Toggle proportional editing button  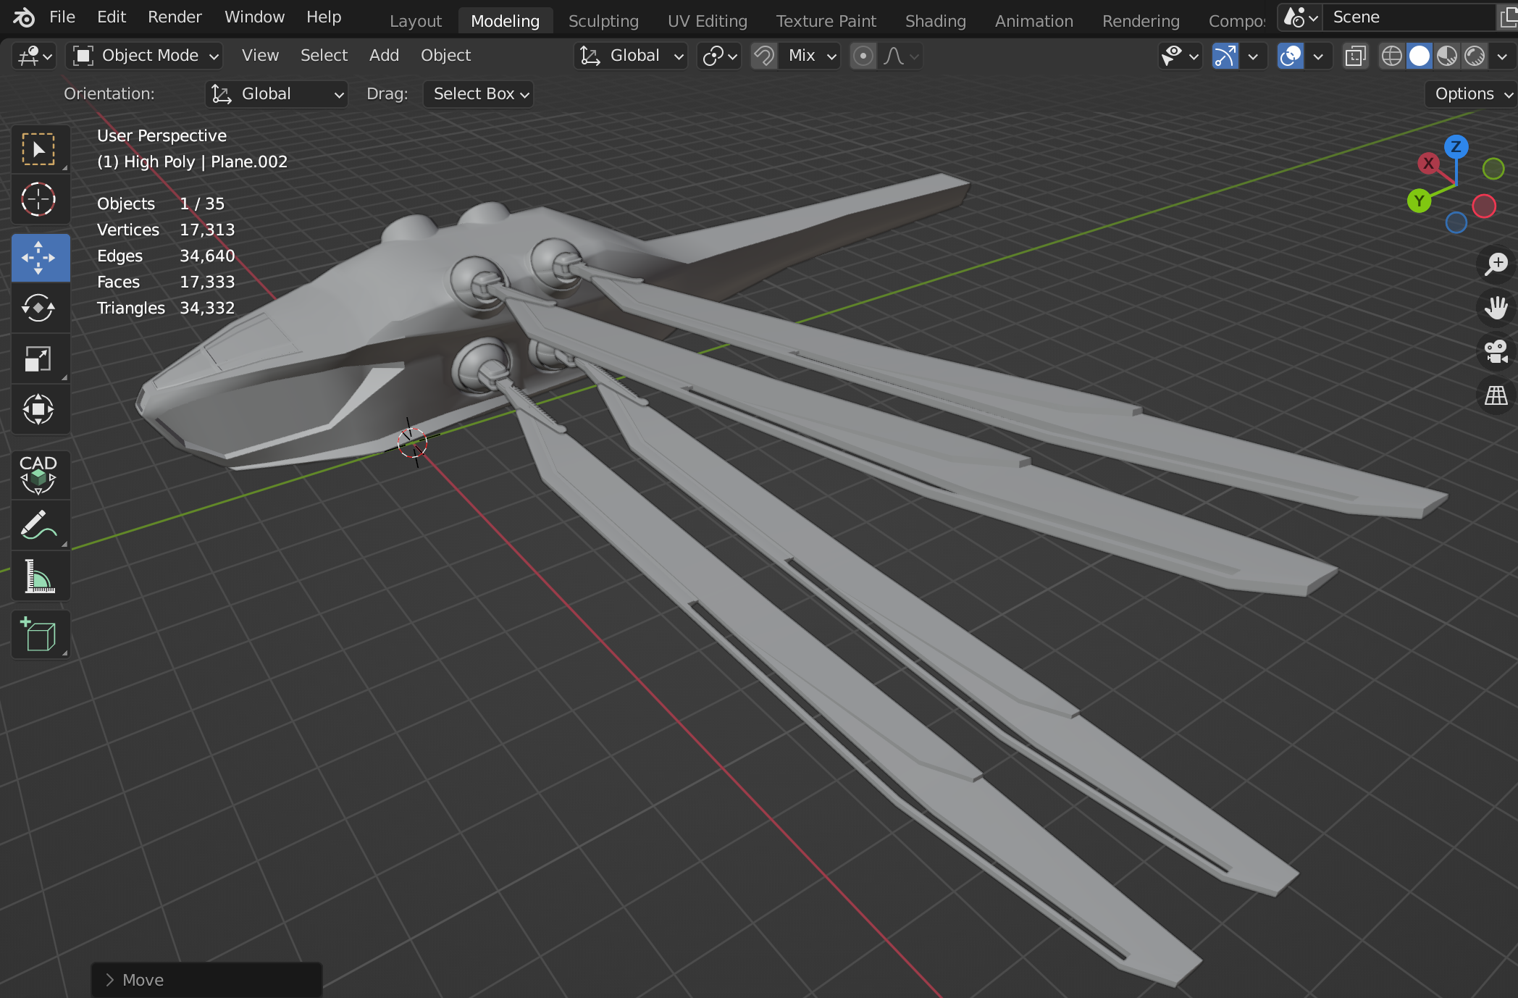pos(863,56)
